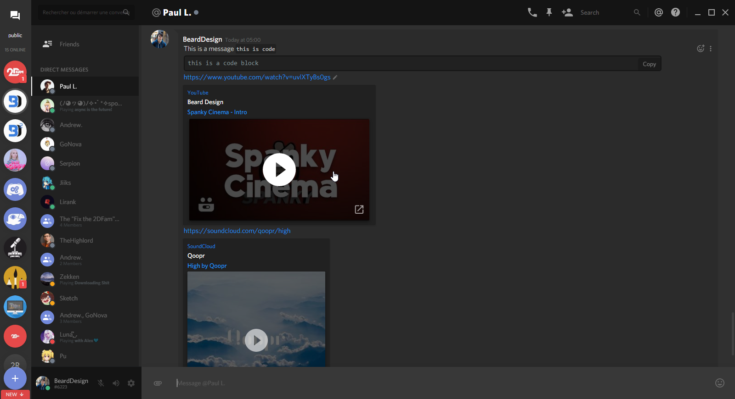Start a voice call with Paul L.
Image resolution: width=735 pixels, height=399 pixels.
pos(532,12)
